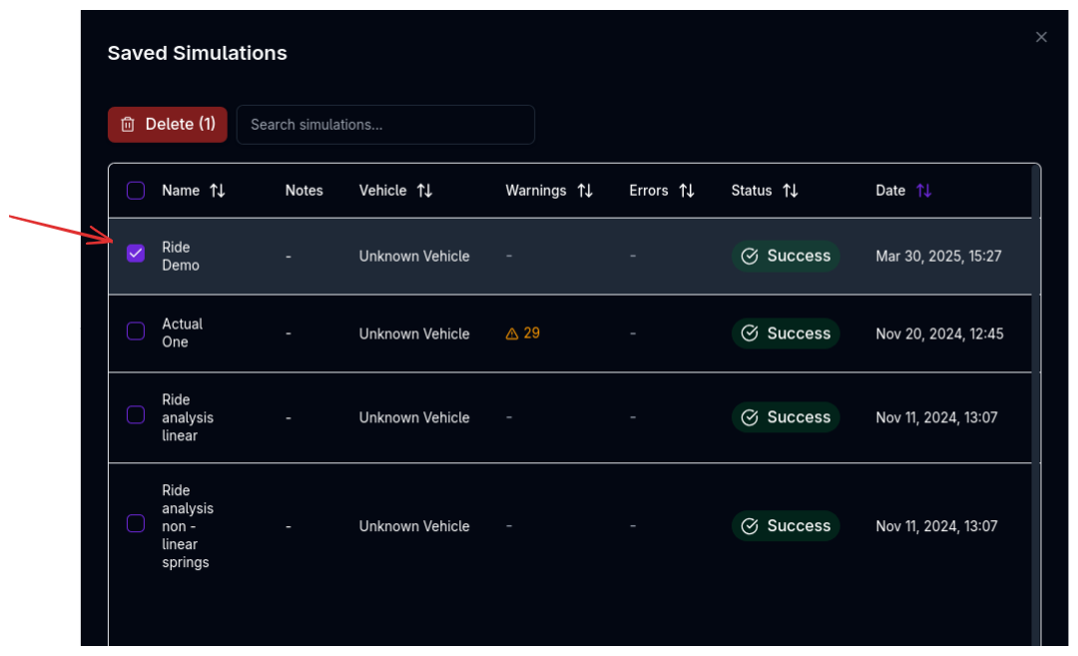This screenshot has width=1078, height=656.
Task: Click the Status column sort icon
Action: (790, 190)
